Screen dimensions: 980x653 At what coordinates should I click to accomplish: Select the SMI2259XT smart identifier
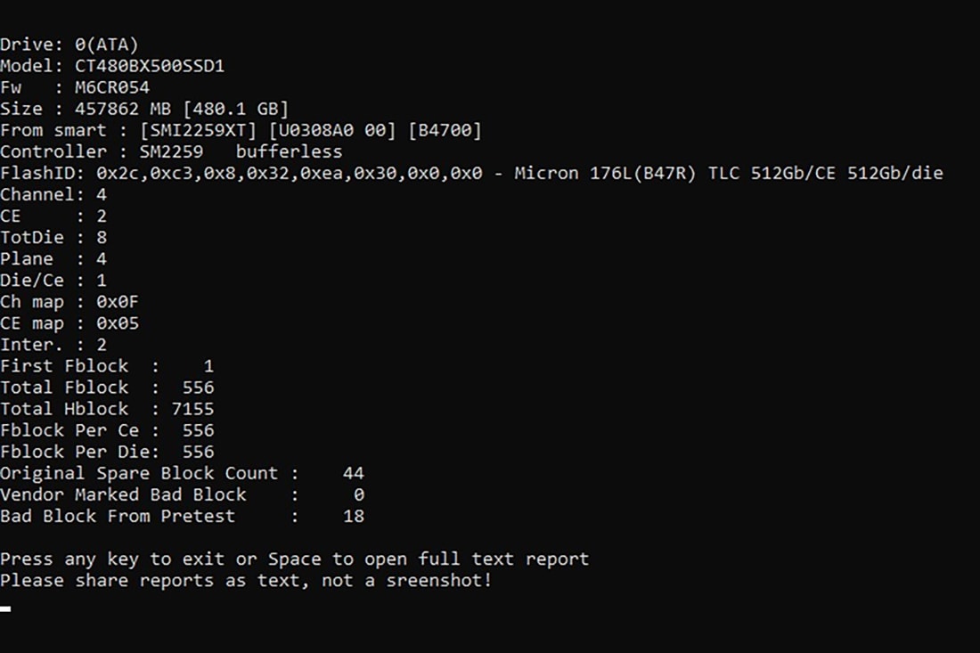pyautogui.click(x=187, y=130)
